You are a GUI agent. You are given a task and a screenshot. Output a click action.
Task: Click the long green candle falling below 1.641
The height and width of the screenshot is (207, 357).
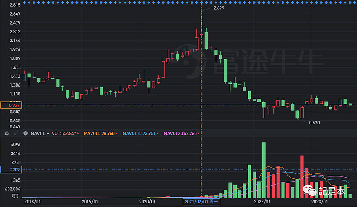tap(225, 71)
